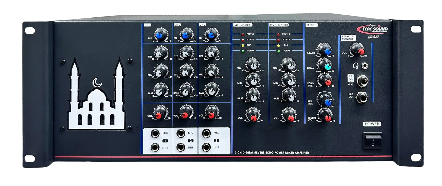Click the Right Master SIGNAL green LED
Screen dimensions: 442x186
pos(278,51)
